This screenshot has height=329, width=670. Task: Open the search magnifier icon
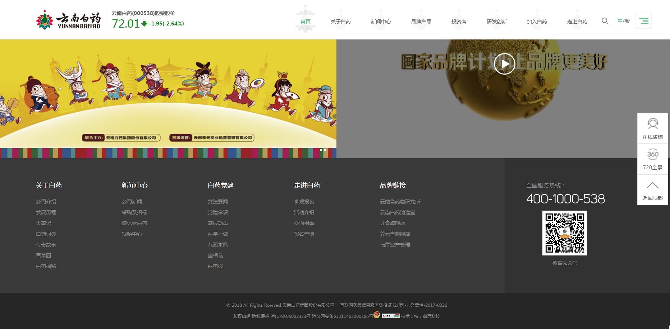tap(605, 21)
